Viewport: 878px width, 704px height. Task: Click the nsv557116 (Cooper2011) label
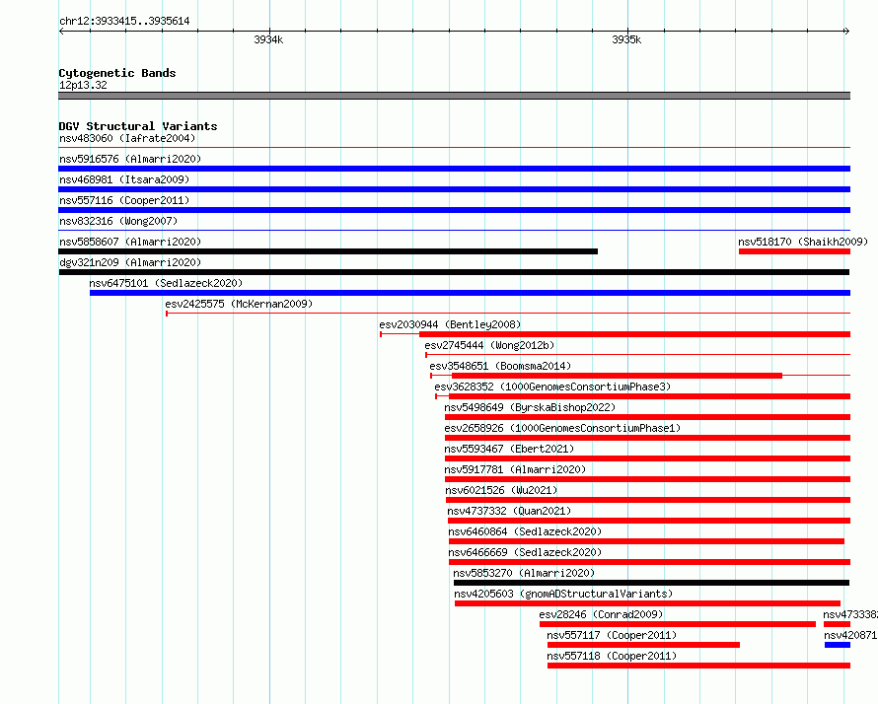(x=124, y=200)
